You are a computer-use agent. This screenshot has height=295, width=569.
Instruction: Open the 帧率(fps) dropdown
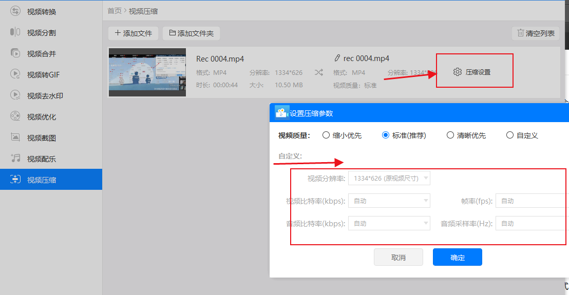532,201
